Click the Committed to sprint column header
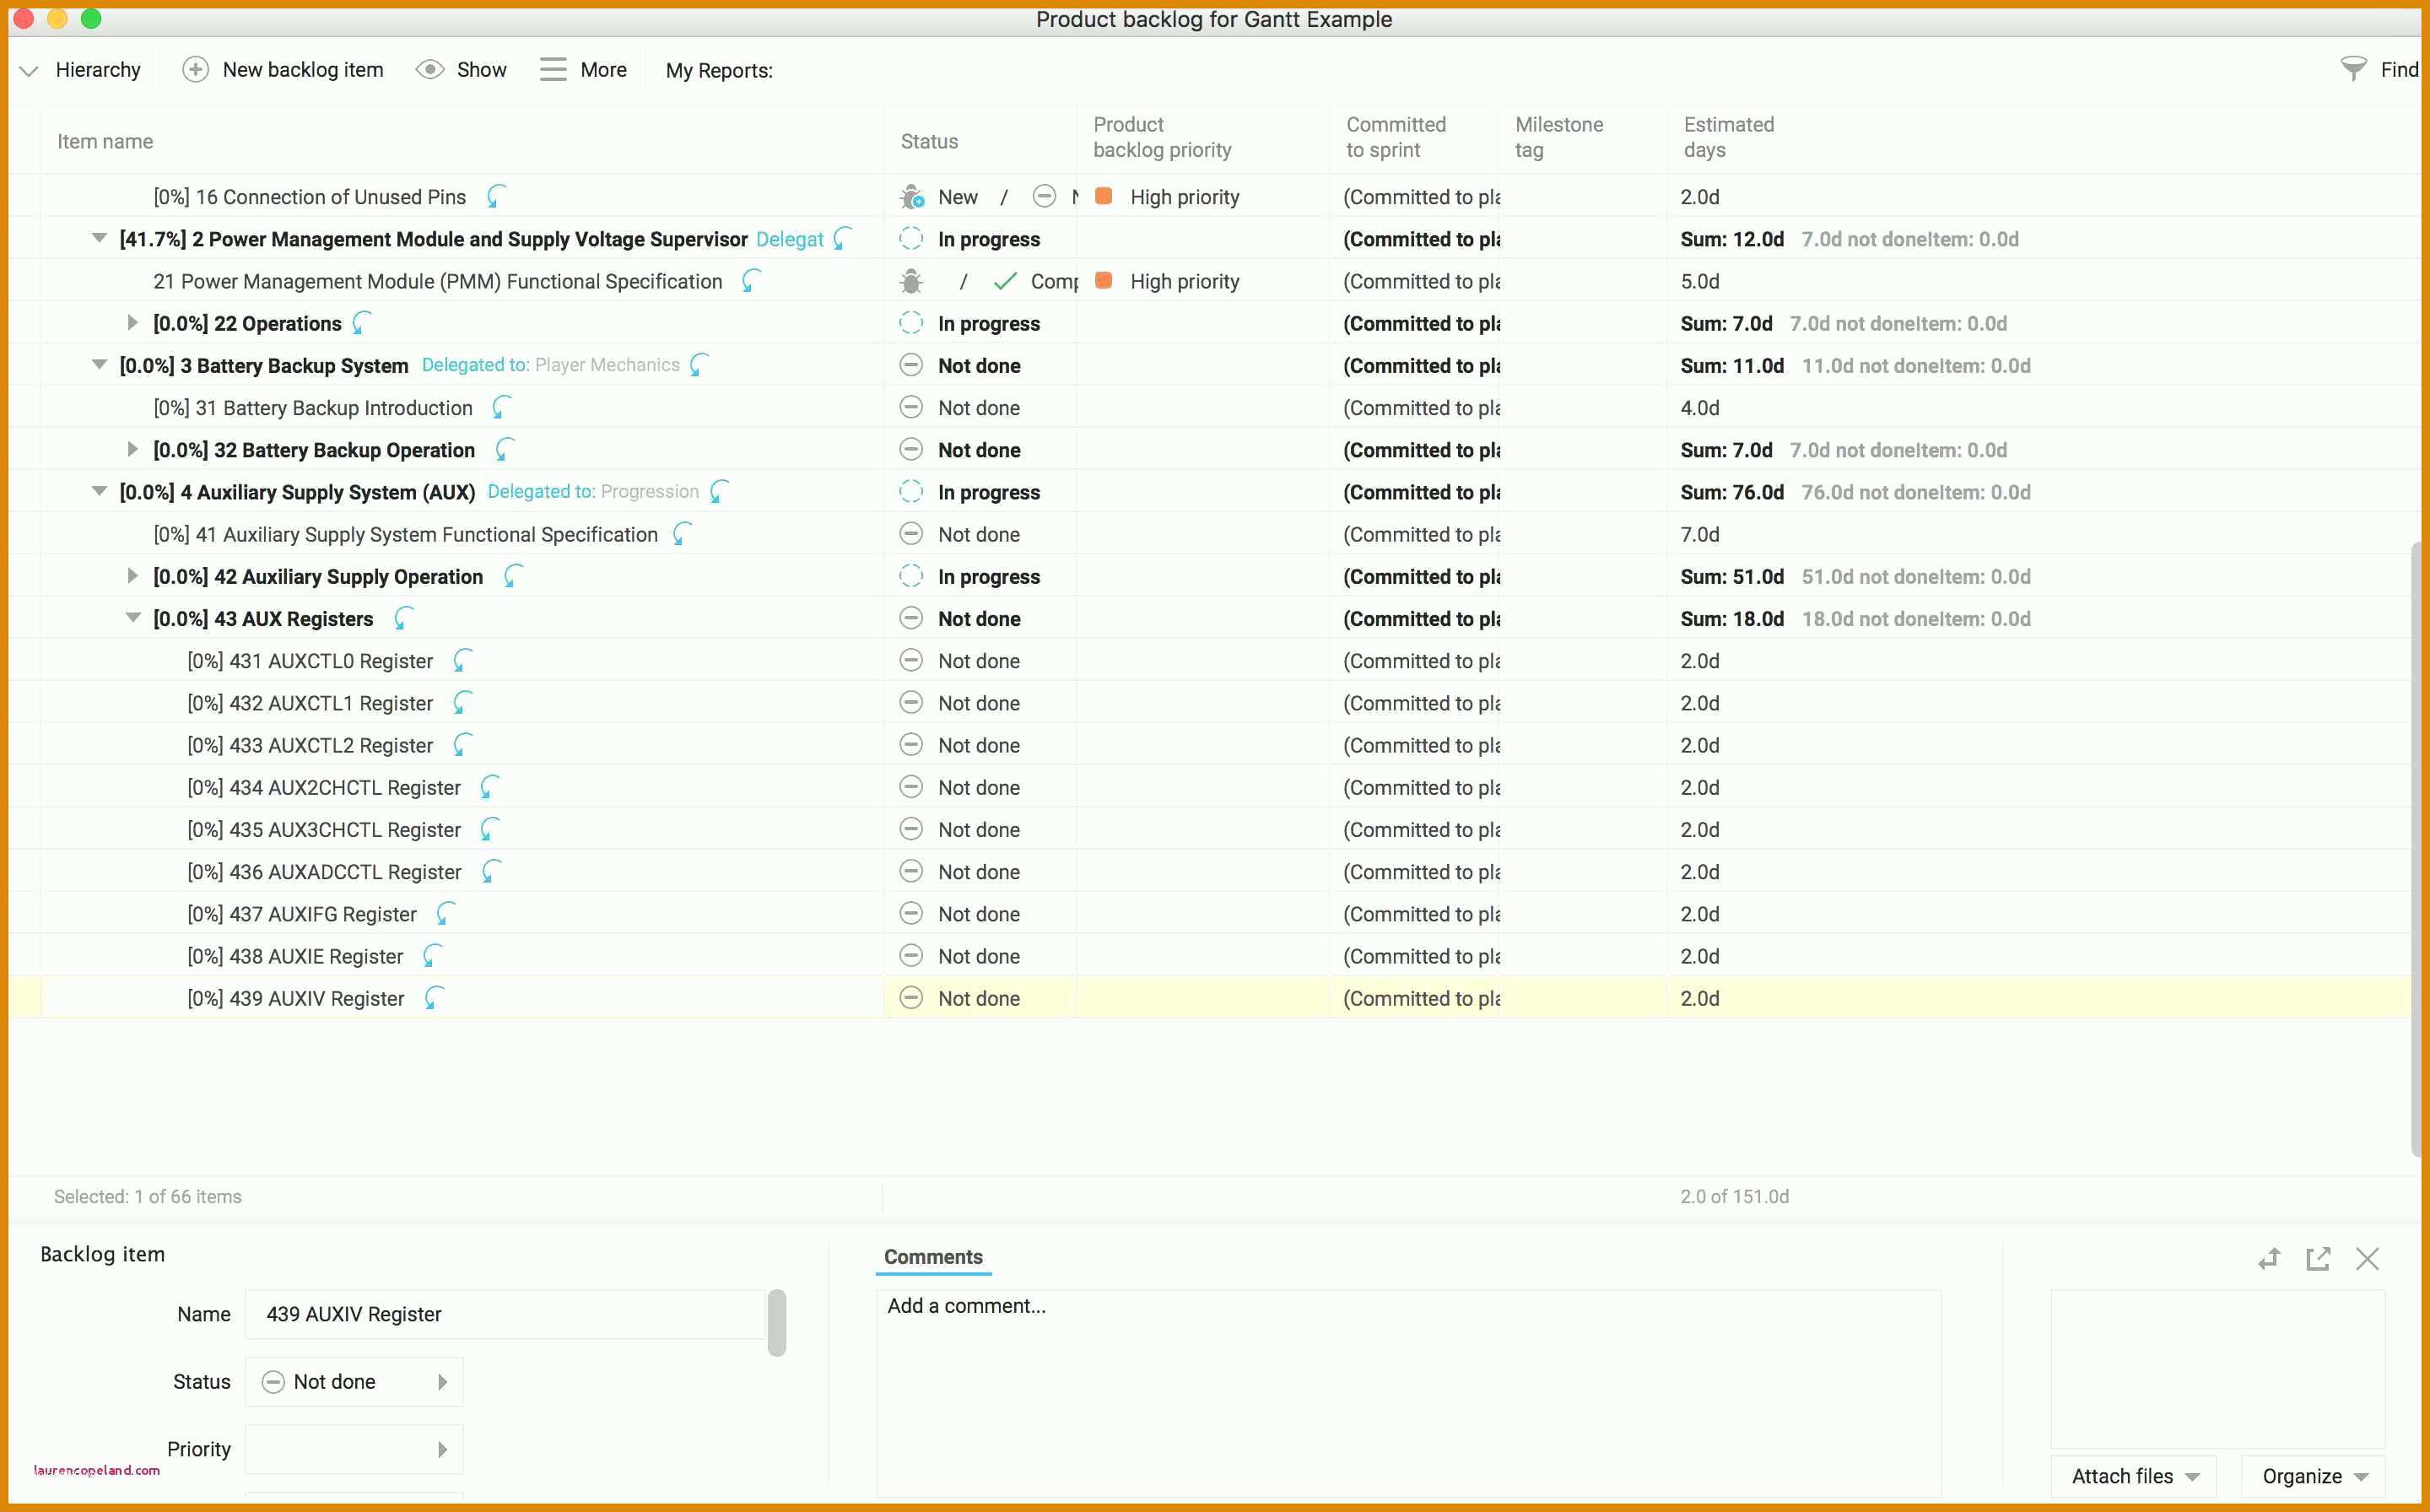This screenshot has height=1512, width=2430. tap(1396, 137)
